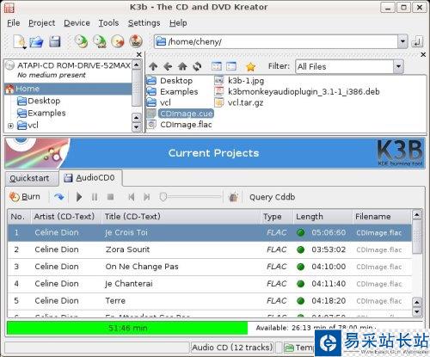Click the Audio CD (12 tracks) status entry
This screenshot has height=357, width=430.
click(x=232, y=348)
